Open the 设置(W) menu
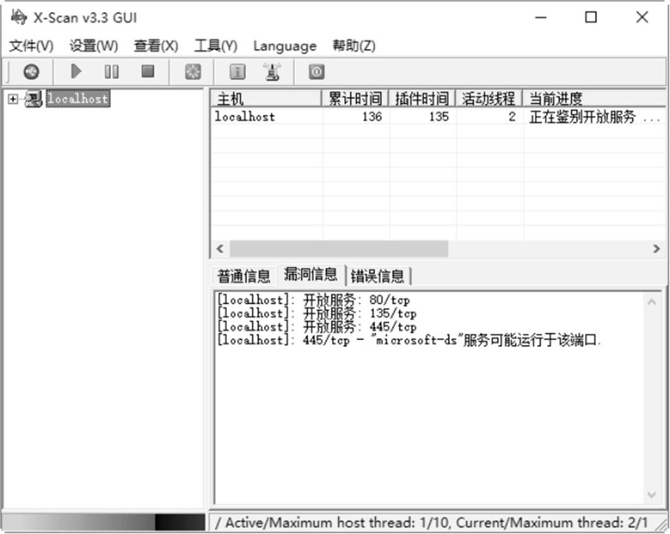Viewport: 670px width, 534px height. click(x=93, y=46)
